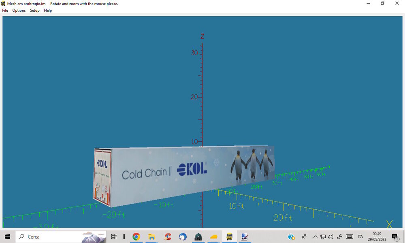Open the Options menu
Screen dimensions: 405x243
19,11
